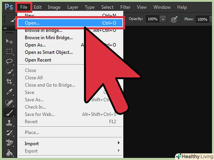
Task: Choose Open as Smart Object...
Action: (x=49, y=52)
